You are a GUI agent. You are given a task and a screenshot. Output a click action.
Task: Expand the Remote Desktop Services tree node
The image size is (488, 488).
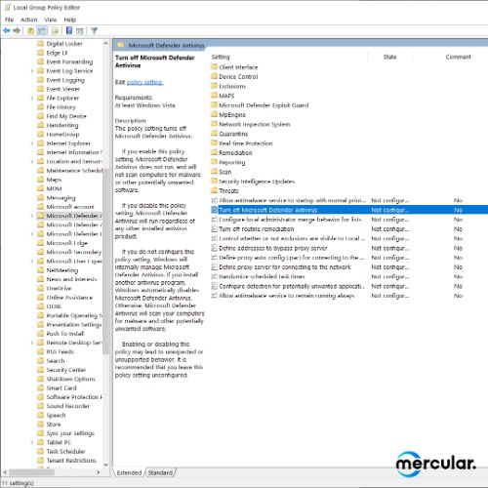tap(32, 343)
